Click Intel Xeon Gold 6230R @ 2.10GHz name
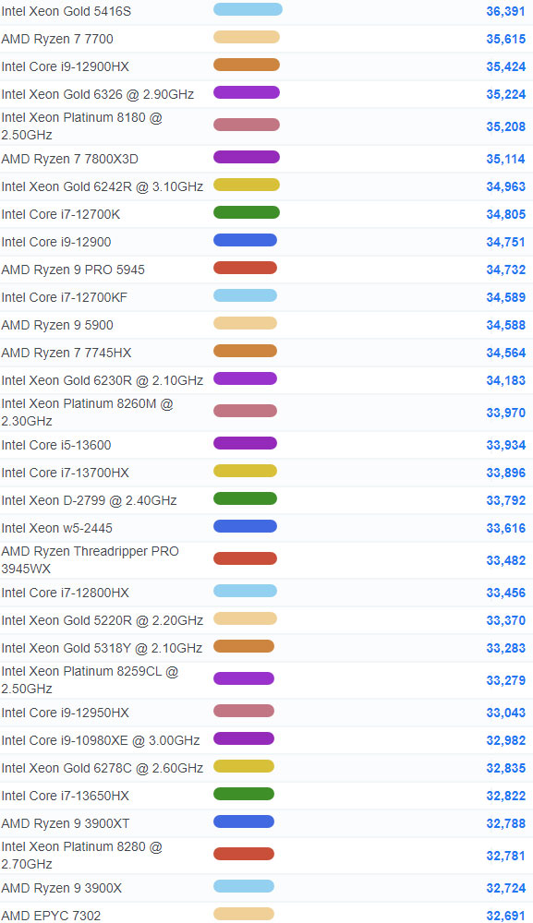 point(102,380)
